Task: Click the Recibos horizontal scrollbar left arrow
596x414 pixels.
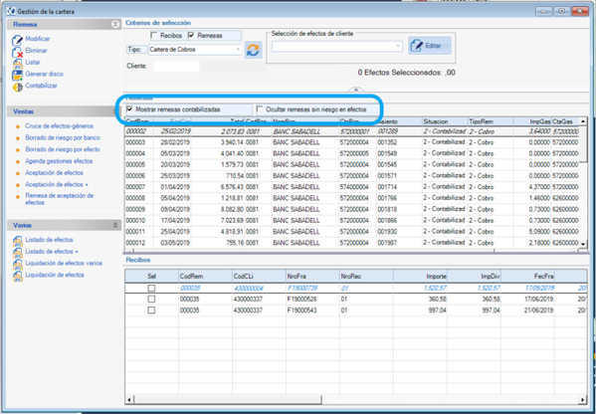Action: (x=129, y=399)
